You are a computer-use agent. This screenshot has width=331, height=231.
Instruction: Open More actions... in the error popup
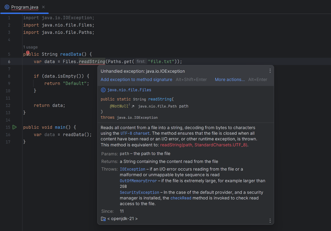click(x=230, y=80)
